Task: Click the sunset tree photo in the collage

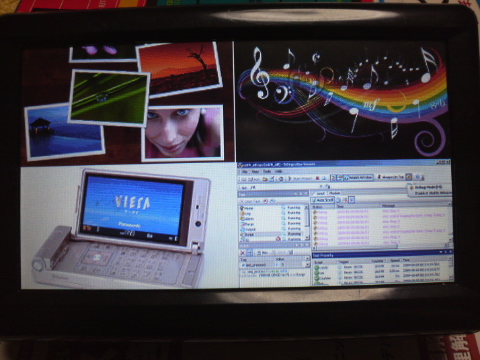Action: pos(180,69)
